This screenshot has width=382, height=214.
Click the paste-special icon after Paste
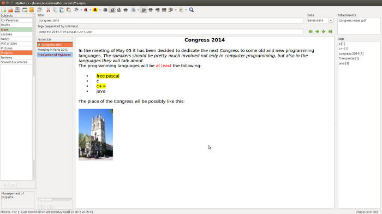[x=69, y=10]
